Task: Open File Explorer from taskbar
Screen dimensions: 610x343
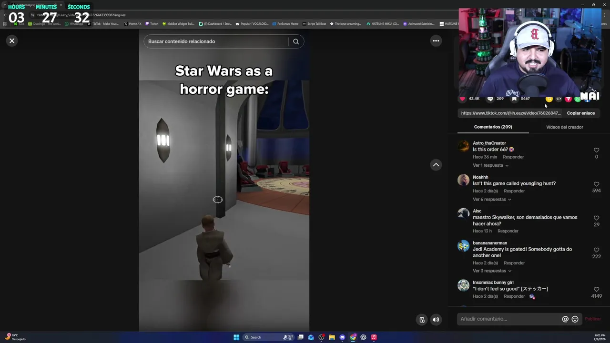Action: 332,337
